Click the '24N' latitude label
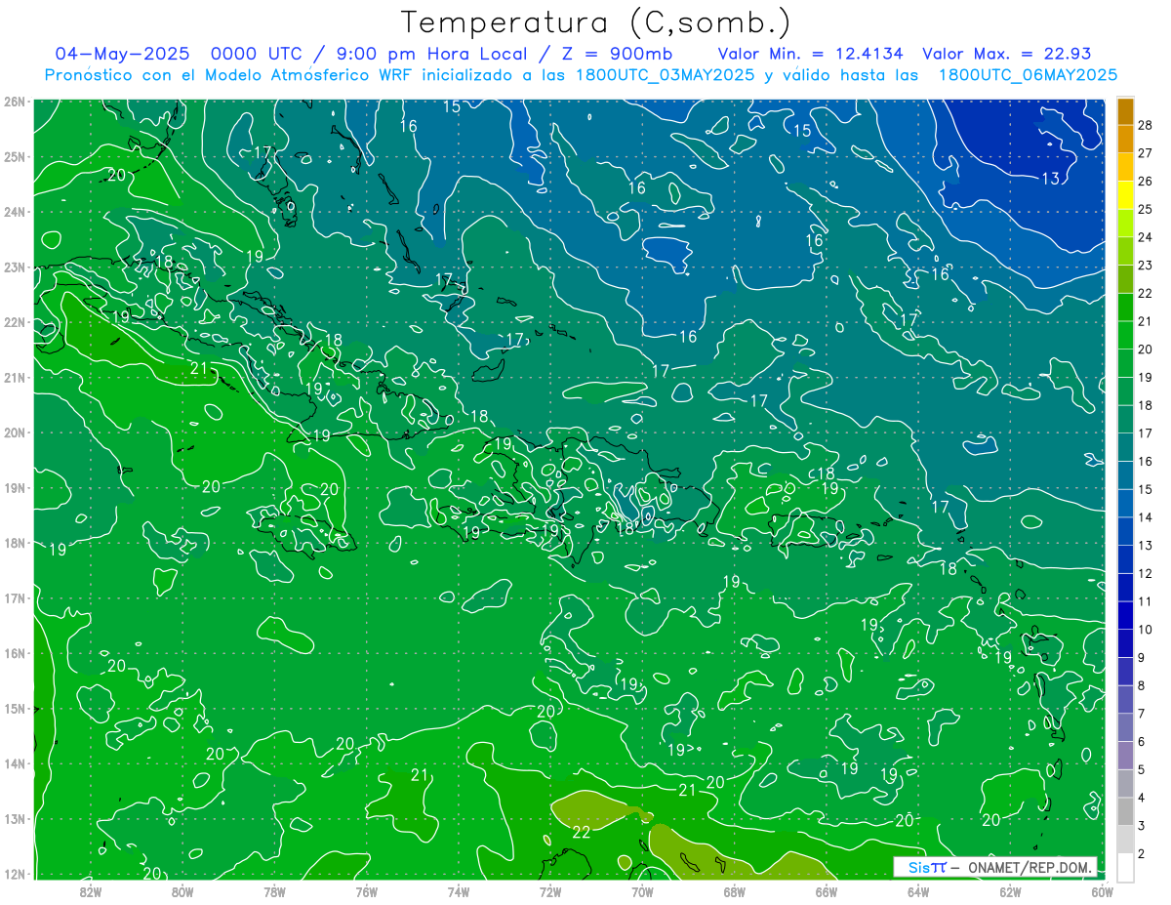The width and height of the screenshot is (1171, 905). point(15,212)
